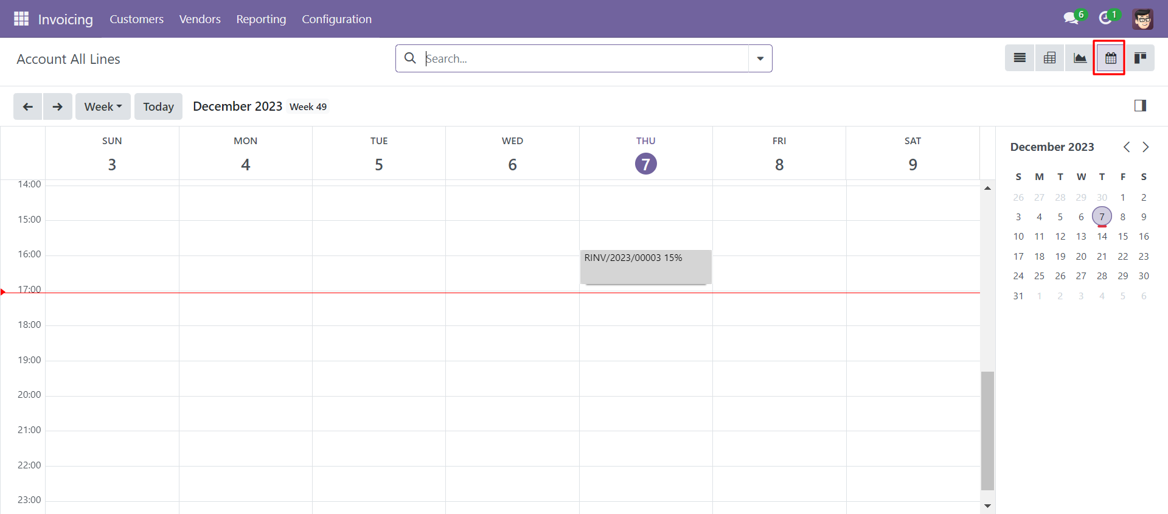Open the Customers menu
Viewport: 1168px width, 514px height.
click(136, 19)
